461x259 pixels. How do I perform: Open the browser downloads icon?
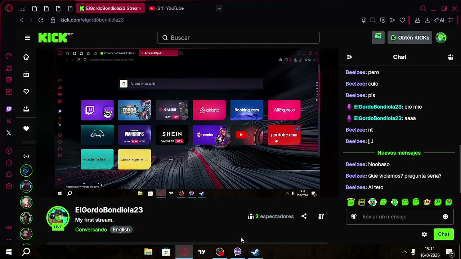pyautogui.click(x=428, y=20)
